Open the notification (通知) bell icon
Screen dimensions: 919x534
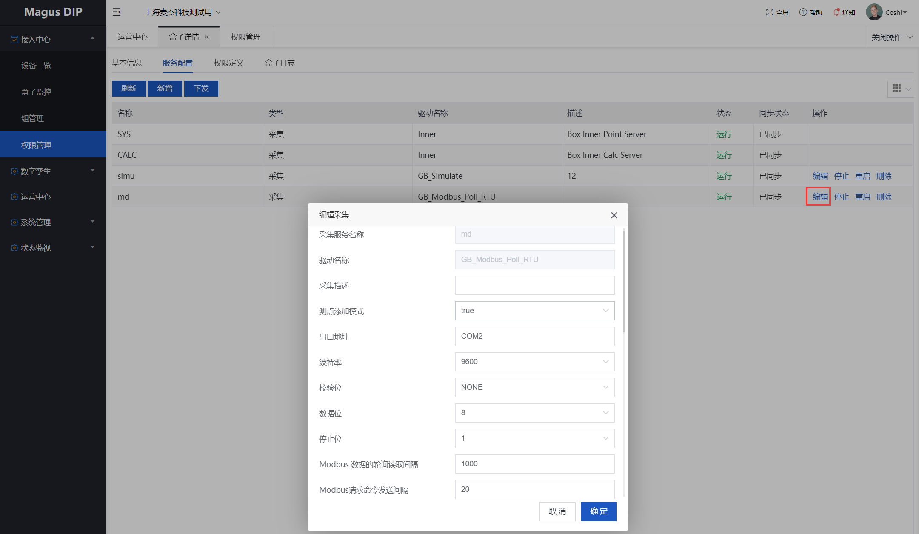[x=836, y=12]
